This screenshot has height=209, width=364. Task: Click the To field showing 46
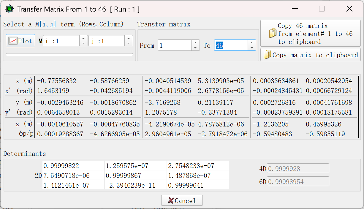(x=231, y=45)
